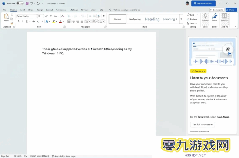Toggle Underline formatting
This screenshot has width=239, height=158.
pos(27,21)
